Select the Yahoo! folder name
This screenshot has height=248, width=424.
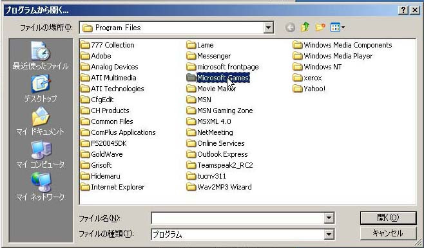314,89
